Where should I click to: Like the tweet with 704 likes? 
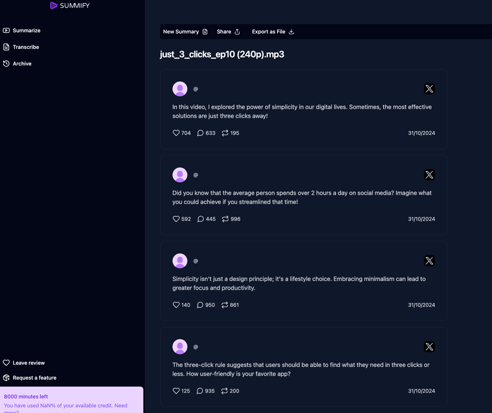coord(176,133)
